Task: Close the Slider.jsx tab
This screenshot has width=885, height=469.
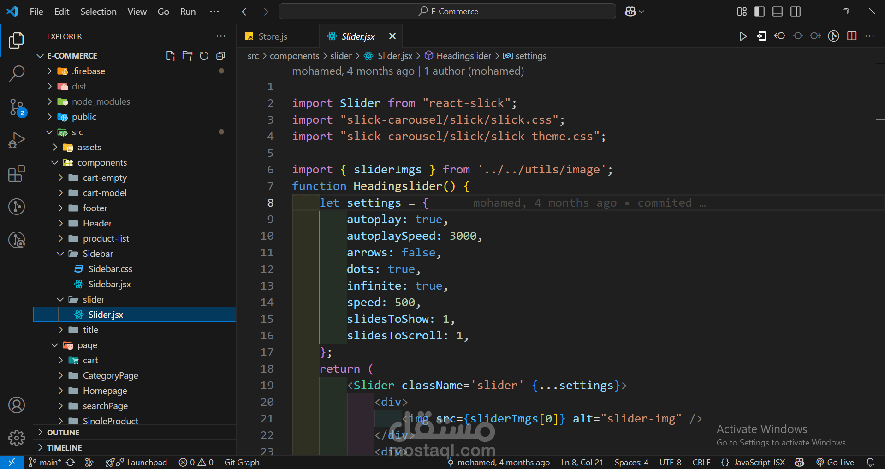Action: click(x=392, y=36)
